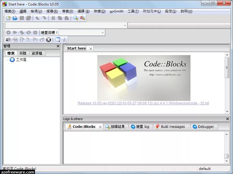233x174 pixels.
Task: Switch to 符號 Symbols tab
Action: (23, 53)
